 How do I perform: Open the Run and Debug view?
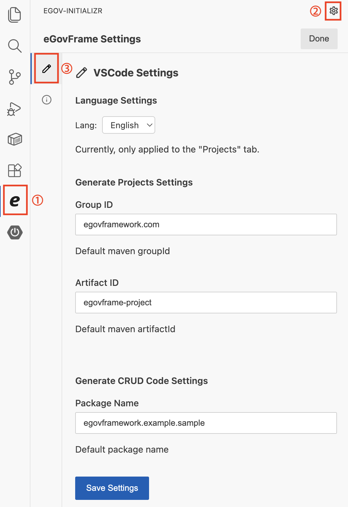click(x=15, y=109)
